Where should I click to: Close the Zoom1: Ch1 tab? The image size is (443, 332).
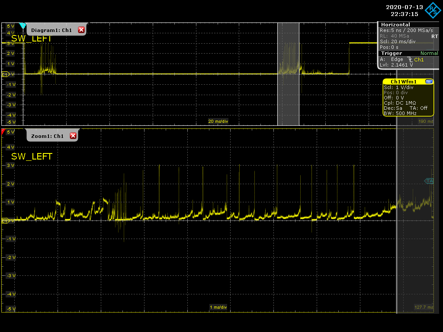tap(73, 136)
